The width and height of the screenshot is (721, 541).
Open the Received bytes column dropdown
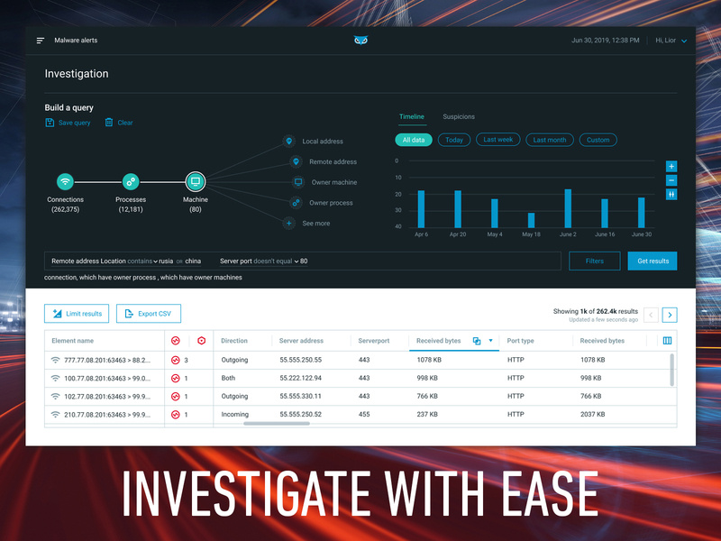tap(491, 340)
